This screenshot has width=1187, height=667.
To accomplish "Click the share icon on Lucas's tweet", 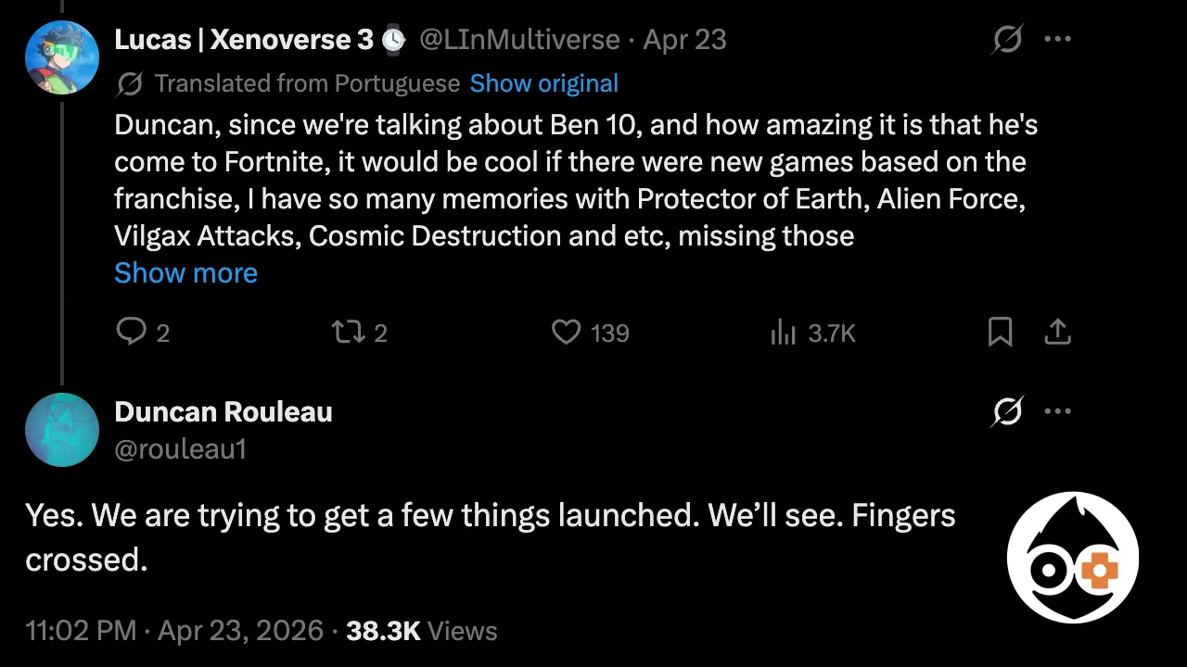I will [x=1058, y=332].
